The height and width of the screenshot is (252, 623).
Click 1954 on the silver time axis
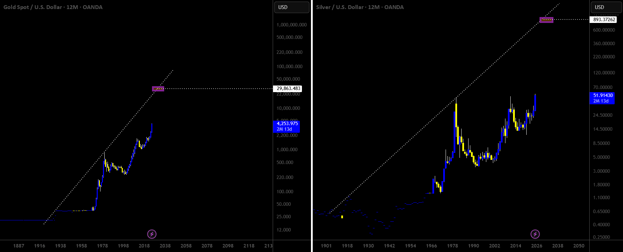coord(410,246)
